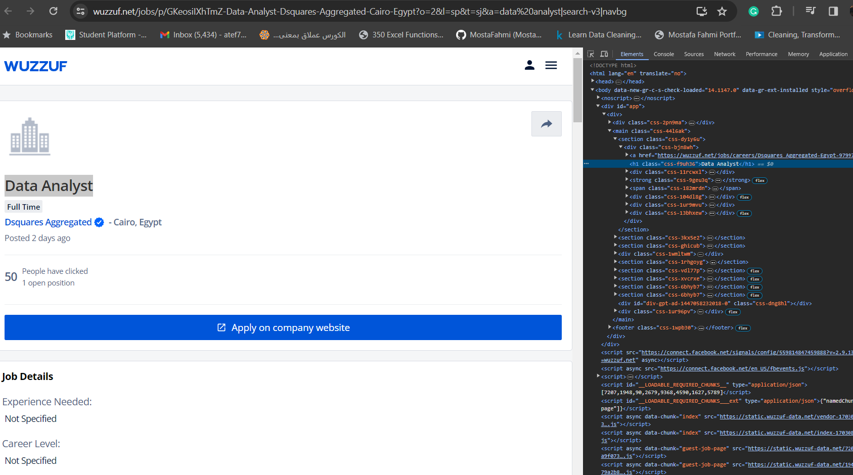Screen dimensions: 853x475
Task: Click flex badge on strong css-9geu3q
Action: click(760, 180)
